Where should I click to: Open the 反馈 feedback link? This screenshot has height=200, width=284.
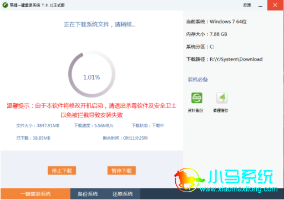click(x=247, y=5)
